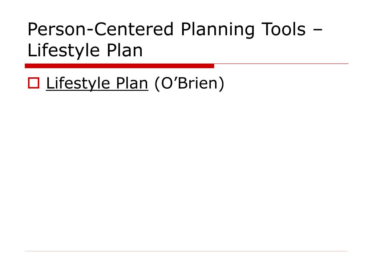Click the dash ending the first title line
Viewport: 372px width, 279px height.
(x=318, y=31)
